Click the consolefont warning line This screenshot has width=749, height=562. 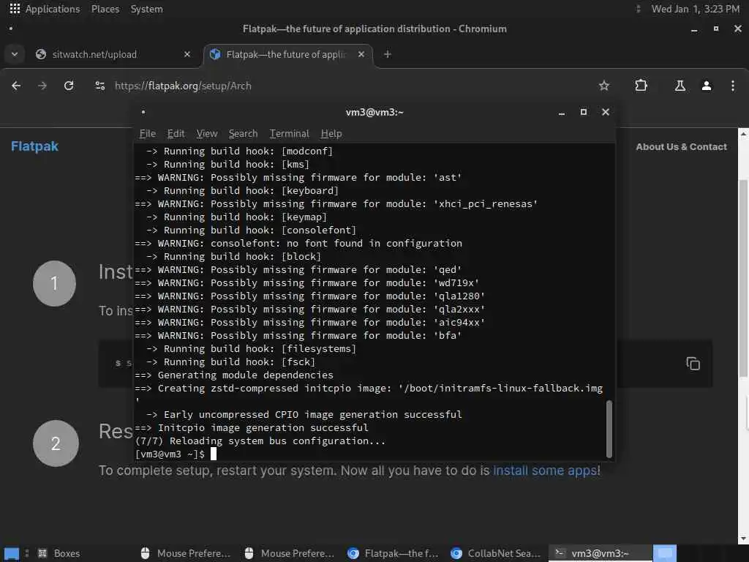[x=298, y=243]
